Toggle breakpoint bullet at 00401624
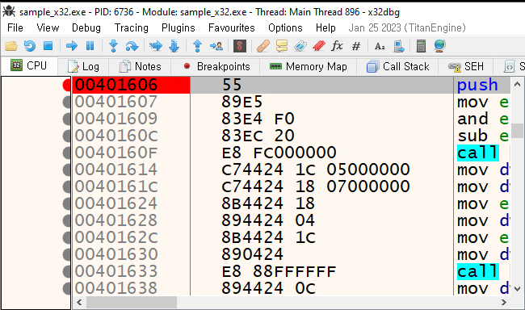This screenshot has height=310, width=525. pyautogui.click(x=66, y=203)
